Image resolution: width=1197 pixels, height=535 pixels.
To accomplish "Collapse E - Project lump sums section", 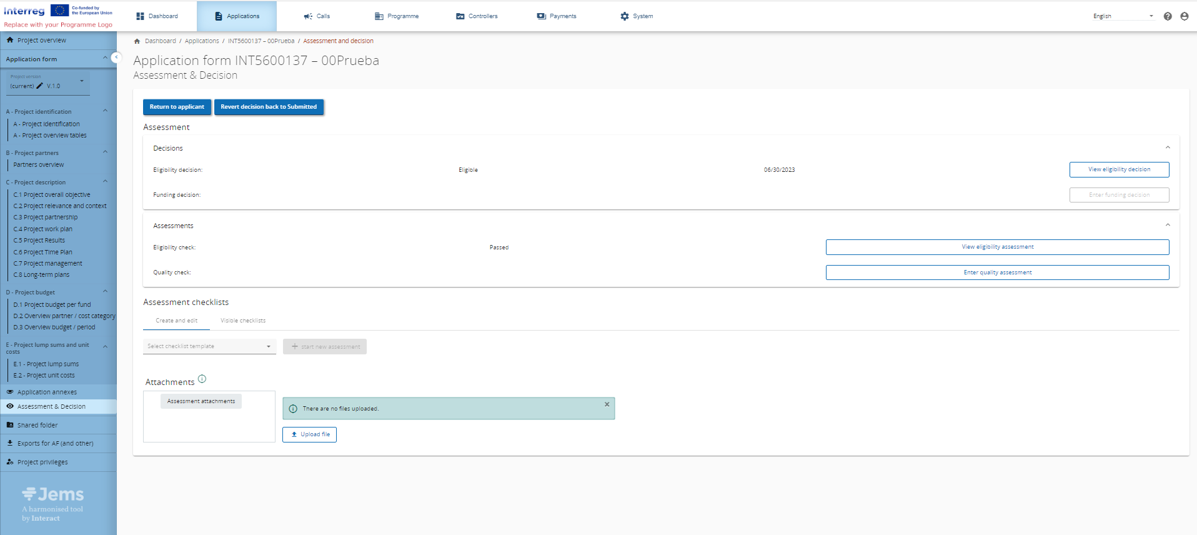I will coord(105,347).
